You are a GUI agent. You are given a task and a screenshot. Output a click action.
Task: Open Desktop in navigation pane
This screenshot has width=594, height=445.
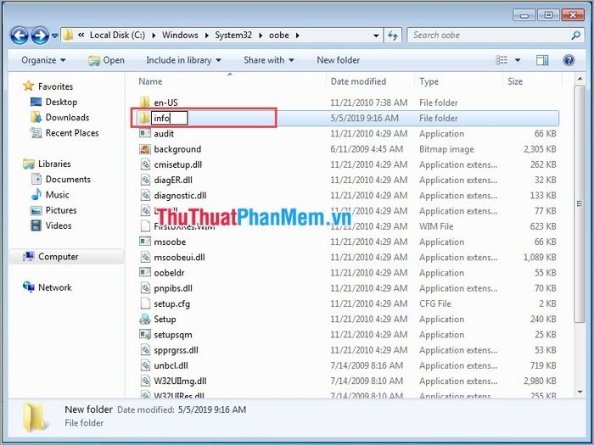pos(61,102)
